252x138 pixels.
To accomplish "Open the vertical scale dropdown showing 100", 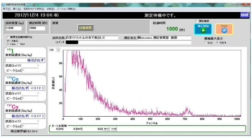I will tap(58, 50).
